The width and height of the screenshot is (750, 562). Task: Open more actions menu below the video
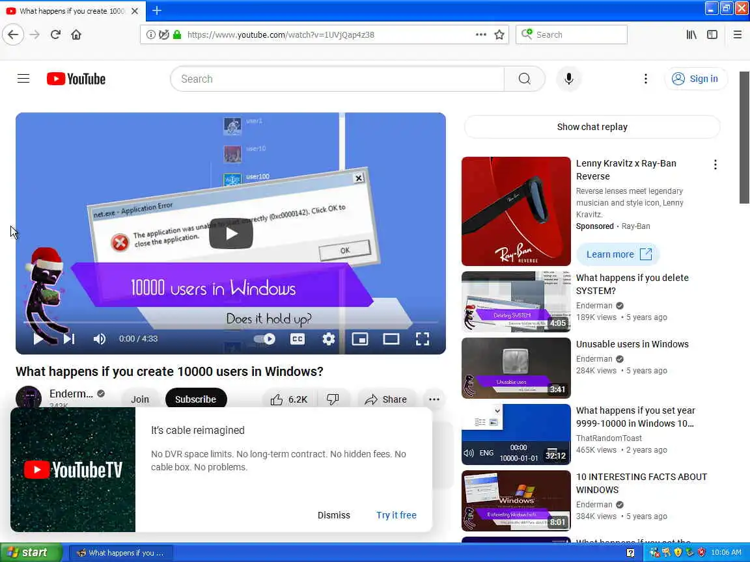434,399
